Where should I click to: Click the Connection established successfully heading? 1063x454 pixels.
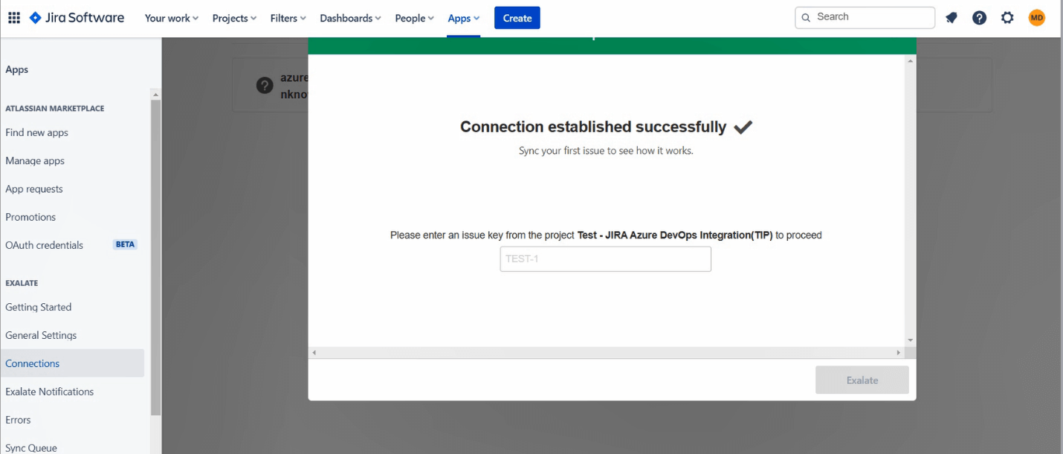pyautogui.click(x=593, y=127)
